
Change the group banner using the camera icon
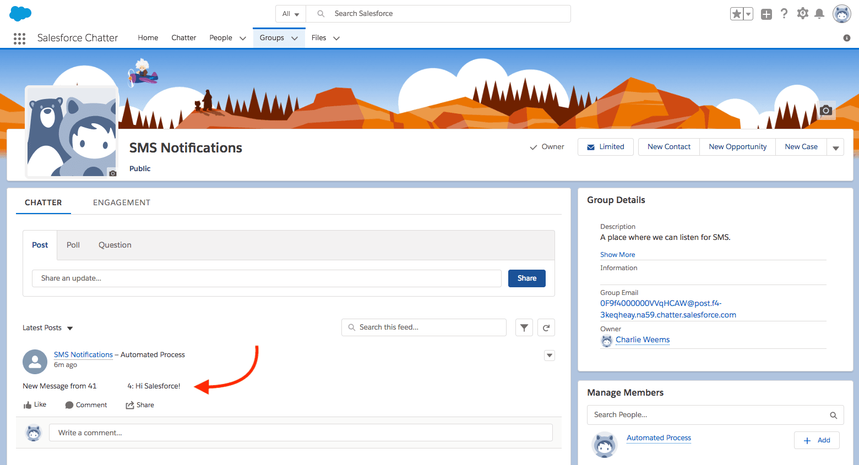pyautogui.click(x=826, y=111)
